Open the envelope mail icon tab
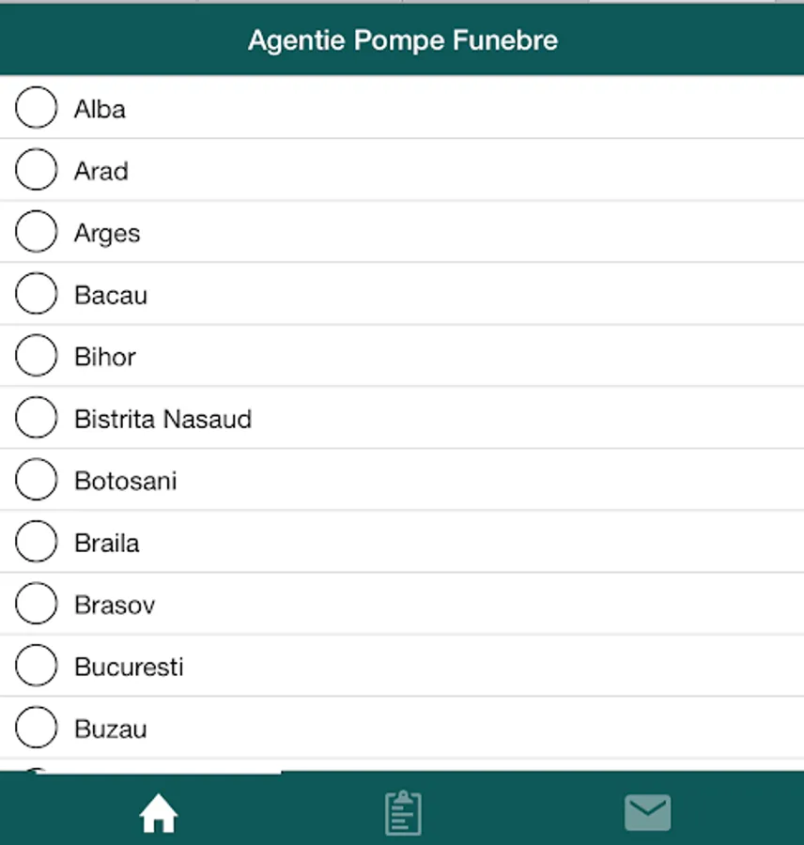The image size is (804, 845). pyautogui.click(x=648, y=813)
